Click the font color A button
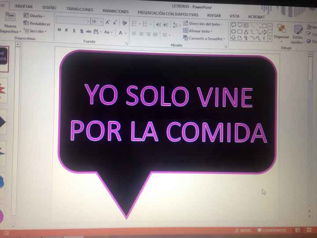 [121, 33]
